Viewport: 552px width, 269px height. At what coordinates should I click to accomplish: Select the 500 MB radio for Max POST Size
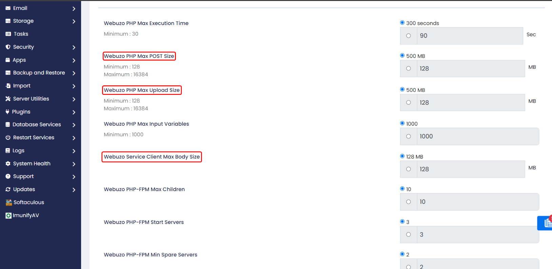(x=402, y=56)
